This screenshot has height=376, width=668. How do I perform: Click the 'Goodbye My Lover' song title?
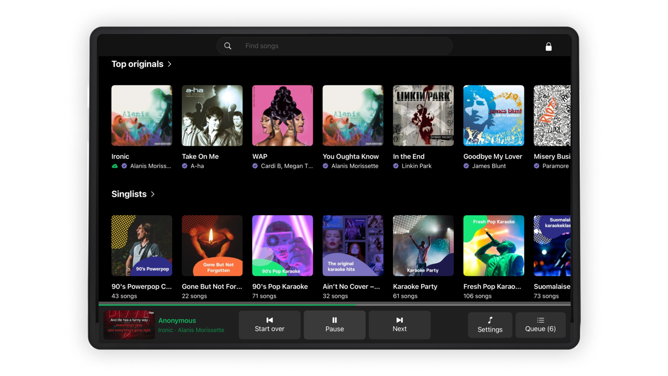click(x=493, y=156)
